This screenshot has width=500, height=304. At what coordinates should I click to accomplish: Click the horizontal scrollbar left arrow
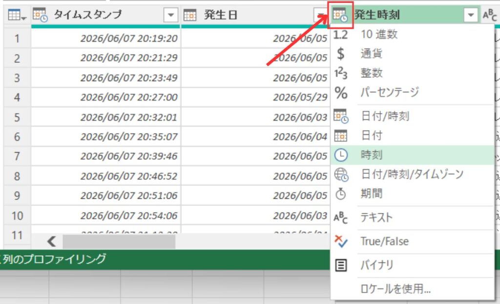[x=51, y=241]
